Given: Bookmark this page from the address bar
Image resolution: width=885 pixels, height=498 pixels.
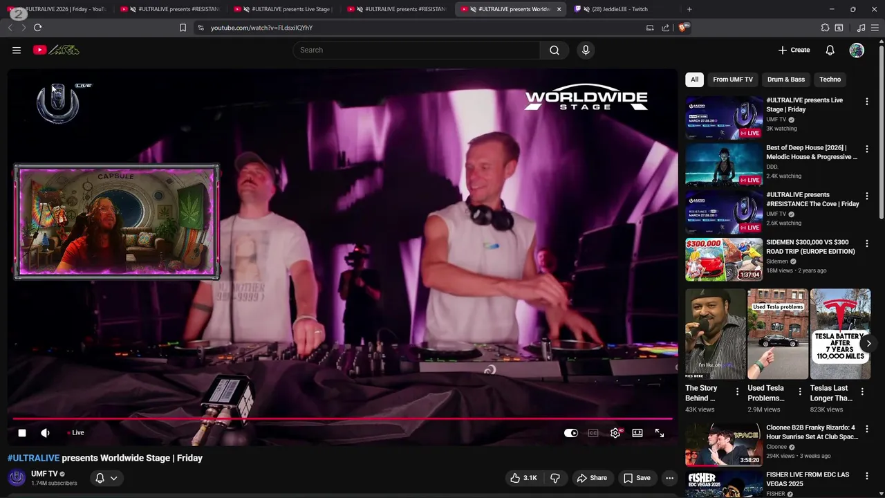Looking at the screenshot, I should [183, 28].
